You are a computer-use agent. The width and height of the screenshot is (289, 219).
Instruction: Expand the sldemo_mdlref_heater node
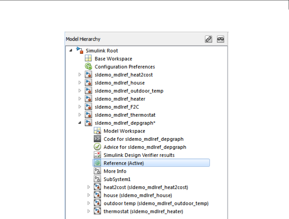point(80,99)
